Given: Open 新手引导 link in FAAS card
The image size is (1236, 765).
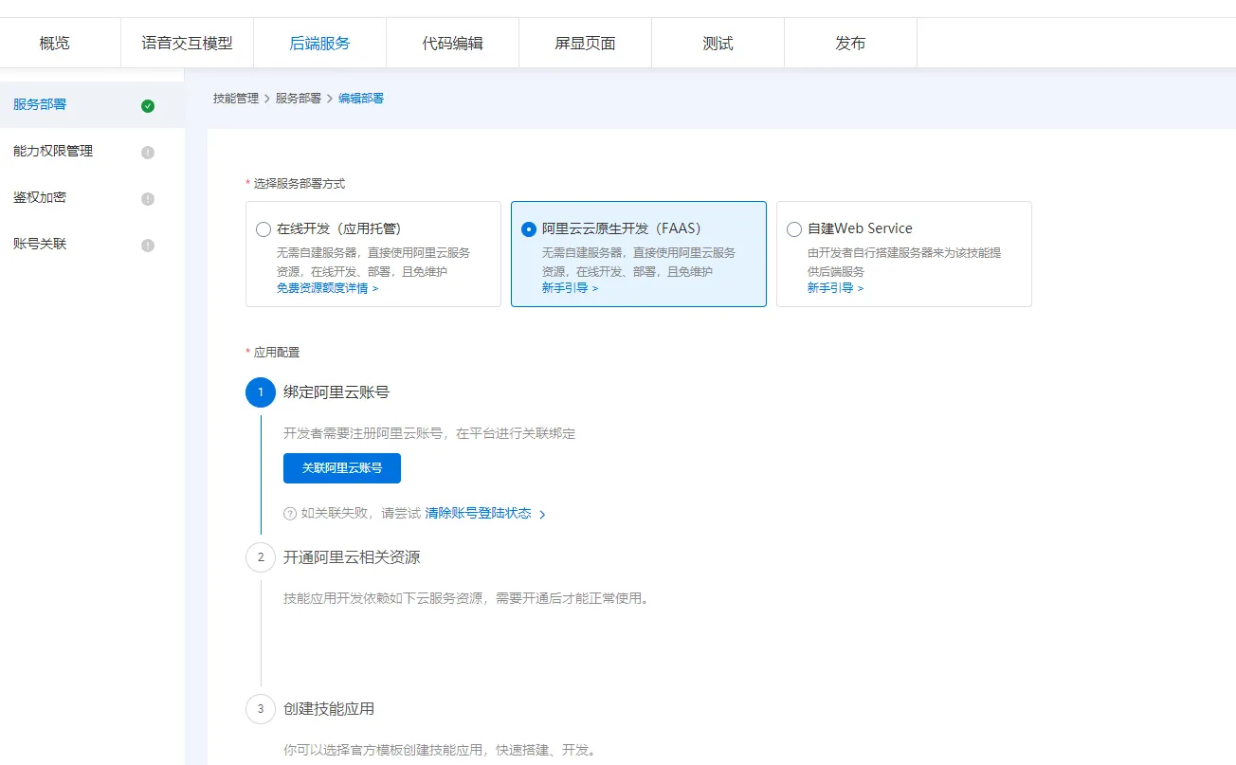Looking at the screenshot, I should pyautogui.click(x=570, y=288).
